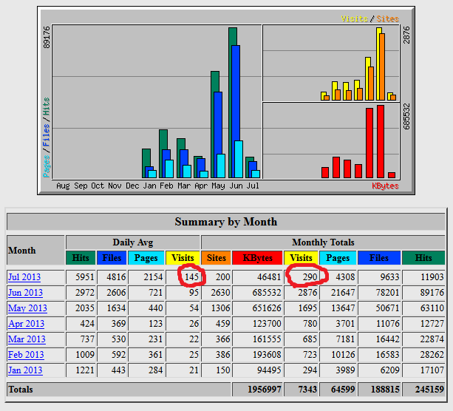Click Jul 2013 daily visits value 145

pos(191,277)
